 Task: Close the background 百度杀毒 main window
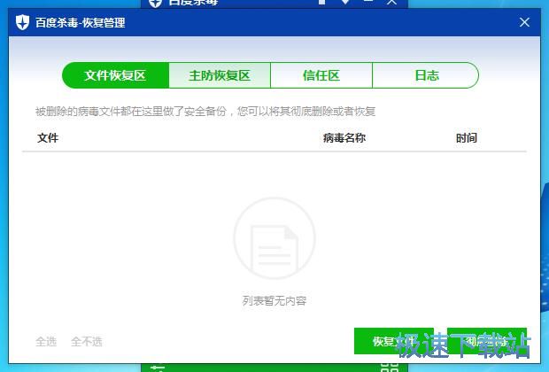coord(391,2)
